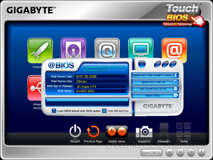Click the Save CMOS button
Viewport: 213px width, 160px height.
151,153
